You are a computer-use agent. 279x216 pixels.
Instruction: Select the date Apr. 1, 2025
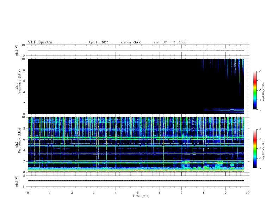pyautogui.click(x=98, y=42)
